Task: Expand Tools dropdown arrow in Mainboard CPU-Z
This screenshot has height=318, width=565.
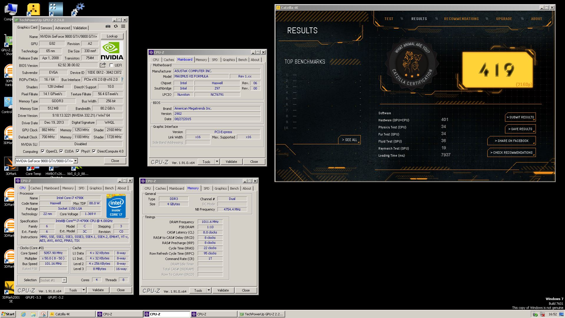Action: pyautogui.click(x=217, y=162)
